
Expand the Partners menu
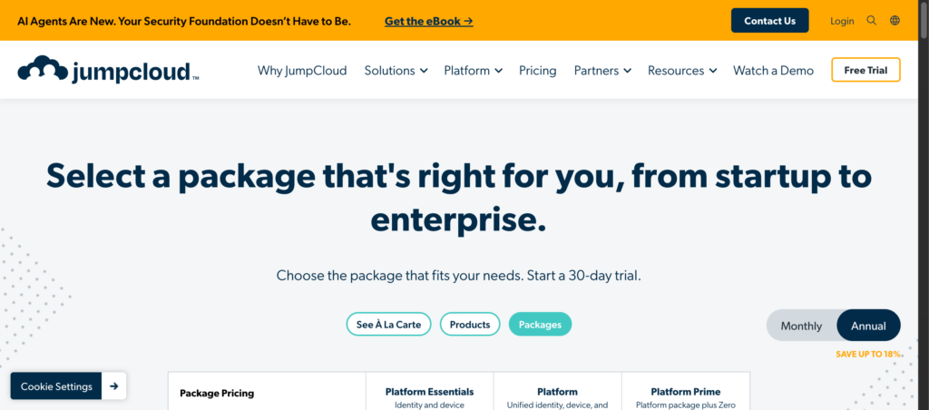[x=602, y=71]
